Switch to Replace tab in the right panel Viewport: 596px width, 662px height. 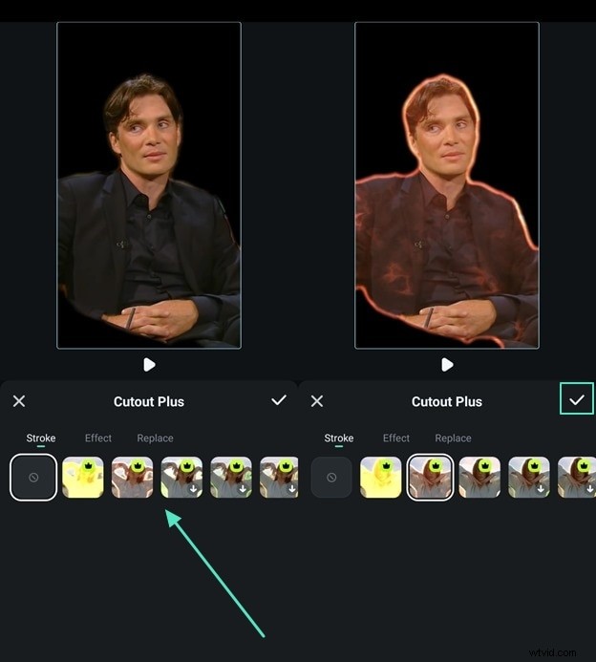(453, 438)
